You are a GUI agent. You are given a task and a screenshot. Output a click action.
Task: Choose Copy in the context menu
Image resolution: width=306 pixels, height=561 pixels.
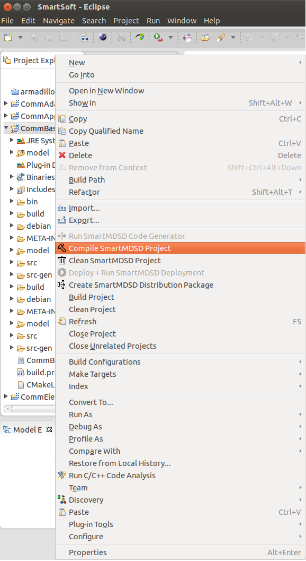[181, 119]
